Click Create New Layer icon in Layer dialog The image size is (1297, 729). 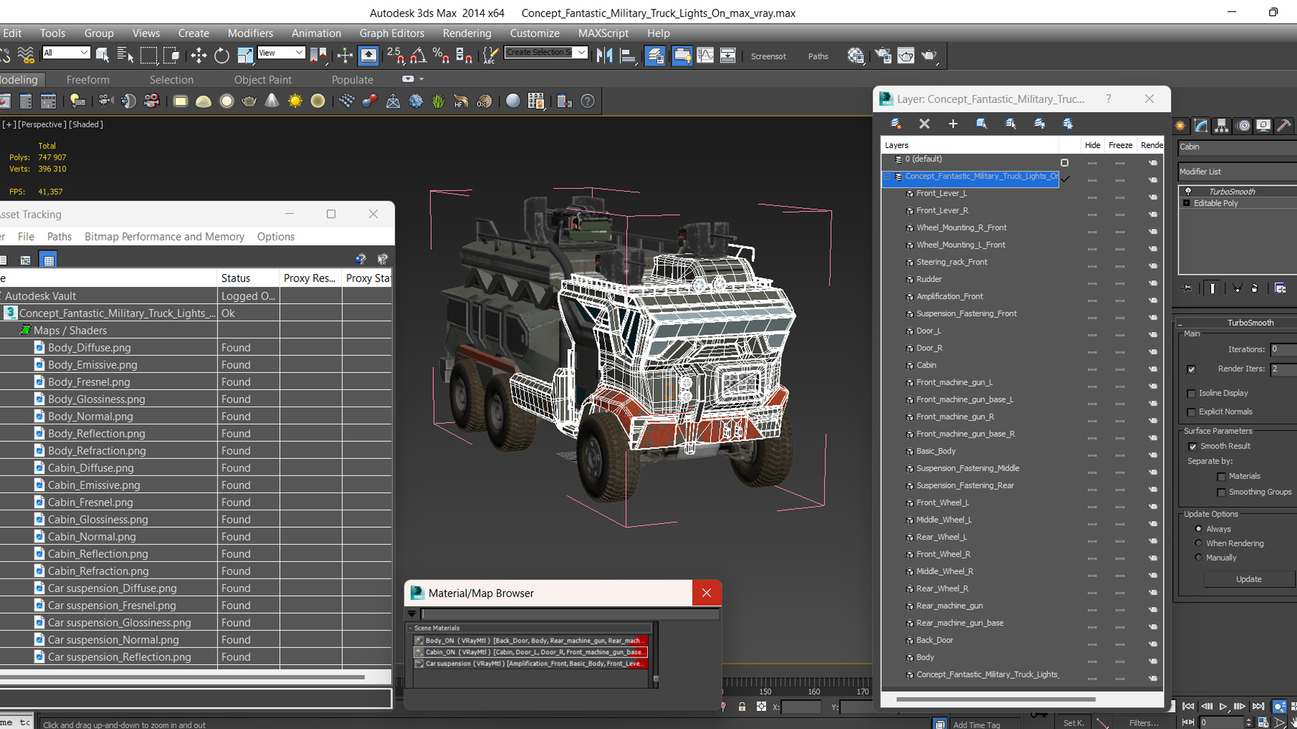point(896,124)
